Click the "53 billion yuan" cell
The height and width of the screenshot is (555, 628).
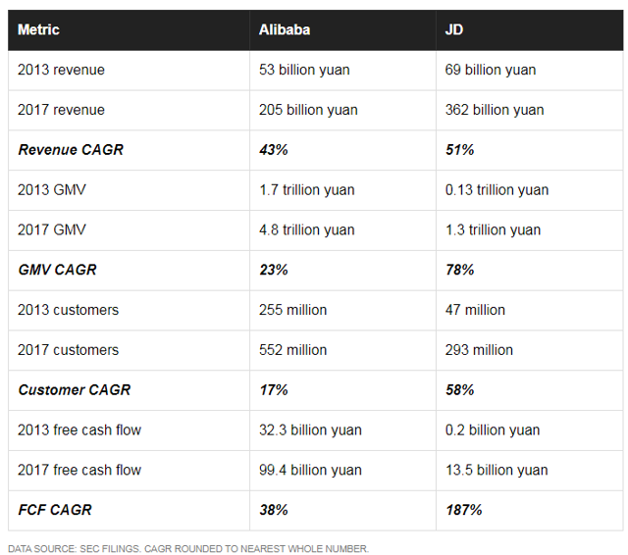[304, 70]
